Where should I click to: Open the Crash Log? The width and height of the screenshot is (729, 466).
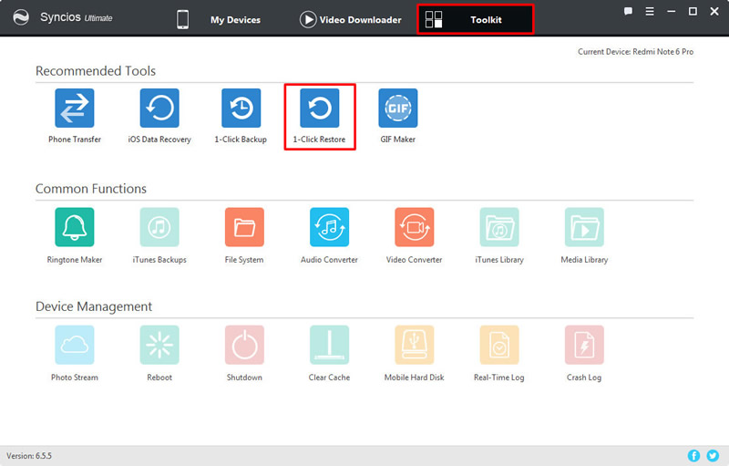[584, 345]
